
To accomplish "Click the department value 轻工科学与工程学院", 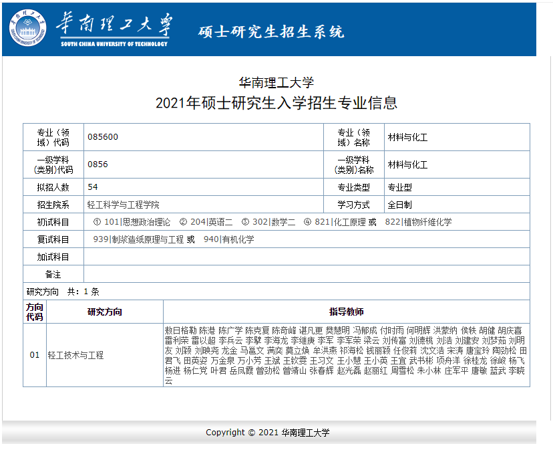I will pos(124,205).
